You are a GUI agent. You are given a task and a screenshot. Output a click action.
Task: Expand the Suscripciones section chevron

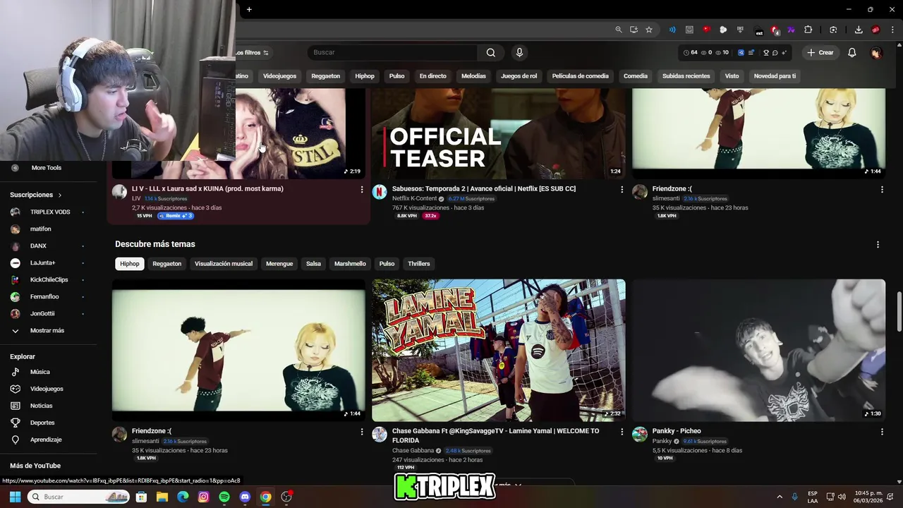[60, 195]
